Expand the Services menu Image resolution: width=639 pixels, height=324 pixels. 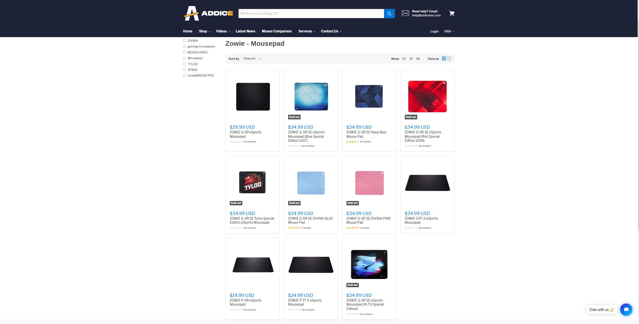[x=307, y=31]
